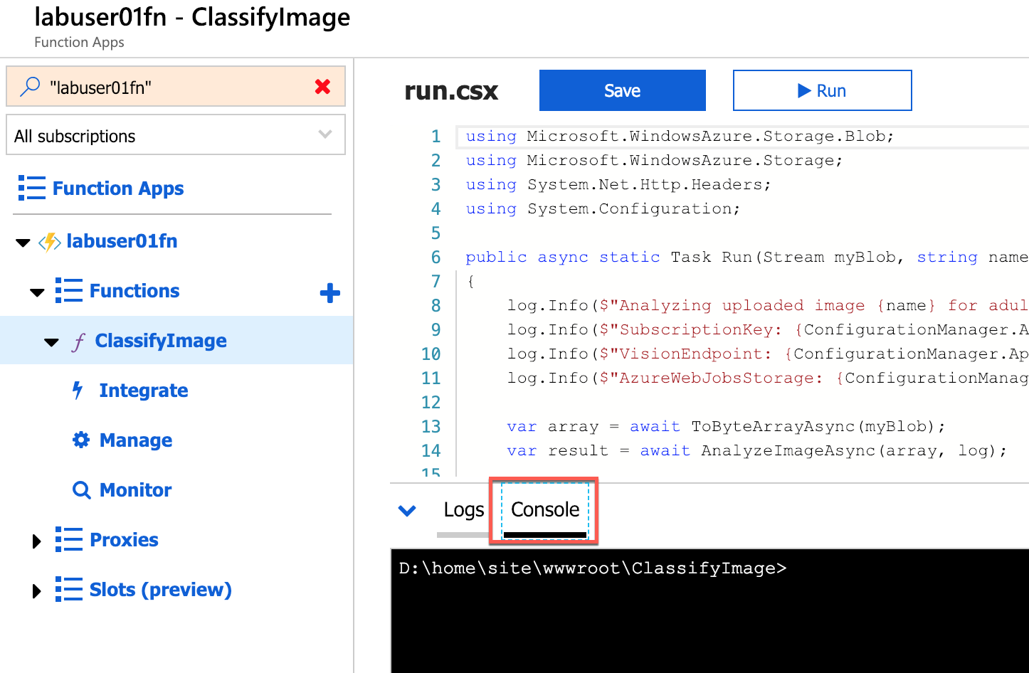Click the lightning bolt icon beside labuser01fn
The width and height of the screenshot is (1029, 673).
[50, 242]
